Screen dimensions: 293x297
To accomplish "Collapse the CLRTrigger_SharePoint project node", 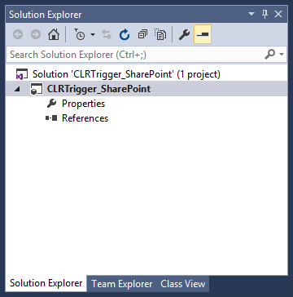I will [17, 89].
